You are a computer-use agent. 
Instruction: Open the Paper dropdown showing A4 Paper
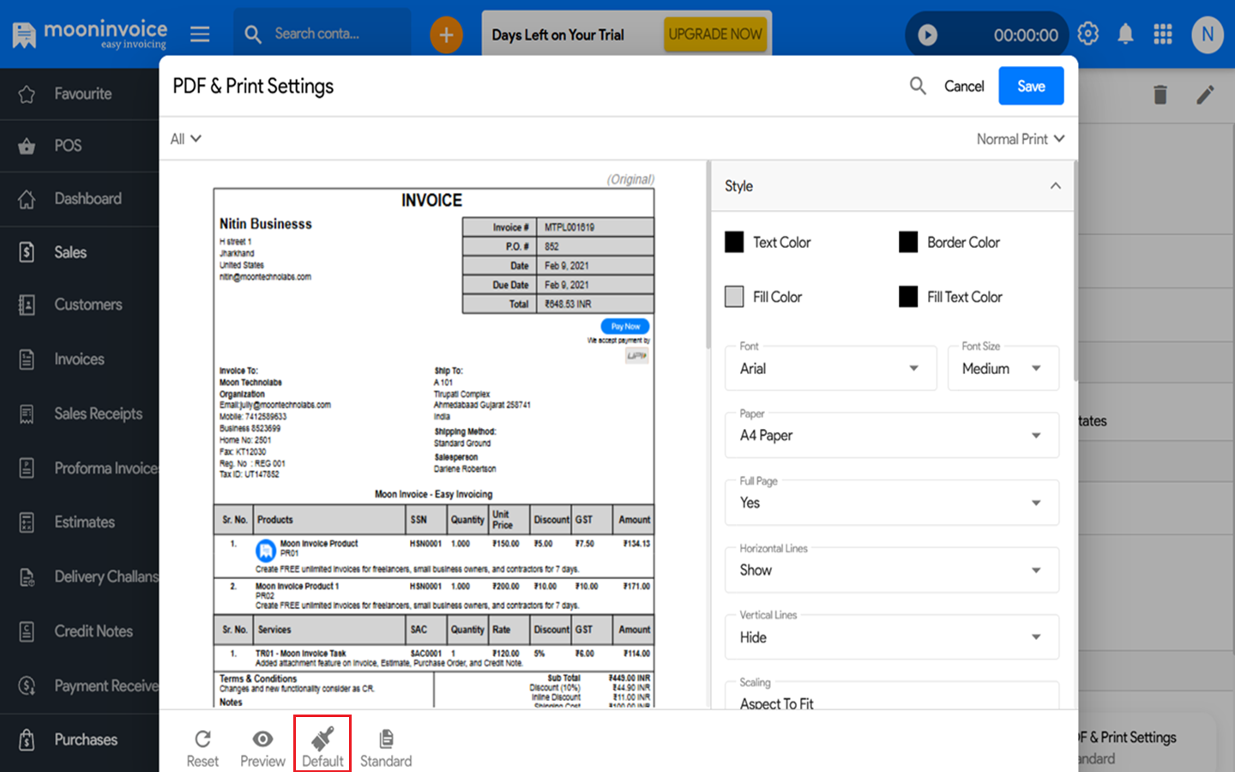(892, 435)
